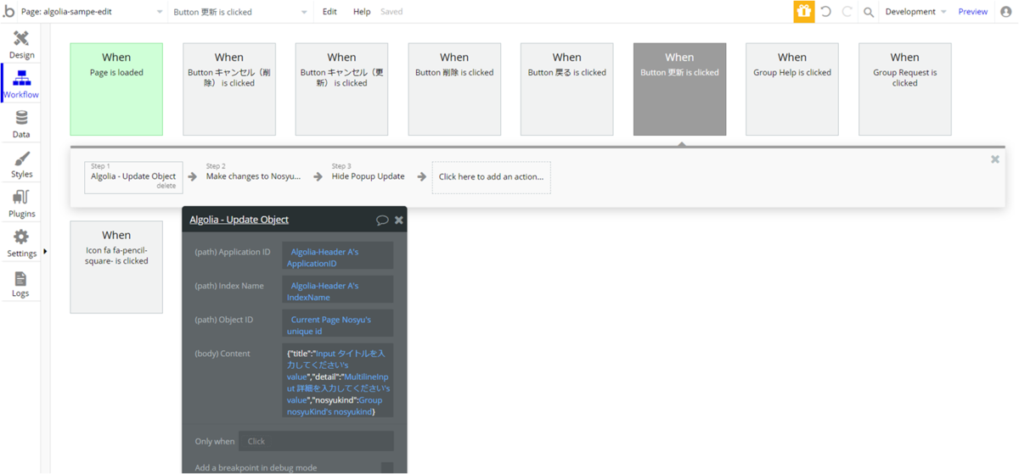Click the (path) Application ID label
Viewport: 1019px width, 474px height.
233,252
